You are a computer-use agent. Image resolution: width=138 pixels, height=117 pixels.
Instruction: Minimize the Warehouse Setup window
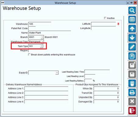(x=128, y=3)
